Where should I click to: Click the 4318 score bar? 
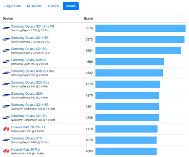[x=128, y=84]
